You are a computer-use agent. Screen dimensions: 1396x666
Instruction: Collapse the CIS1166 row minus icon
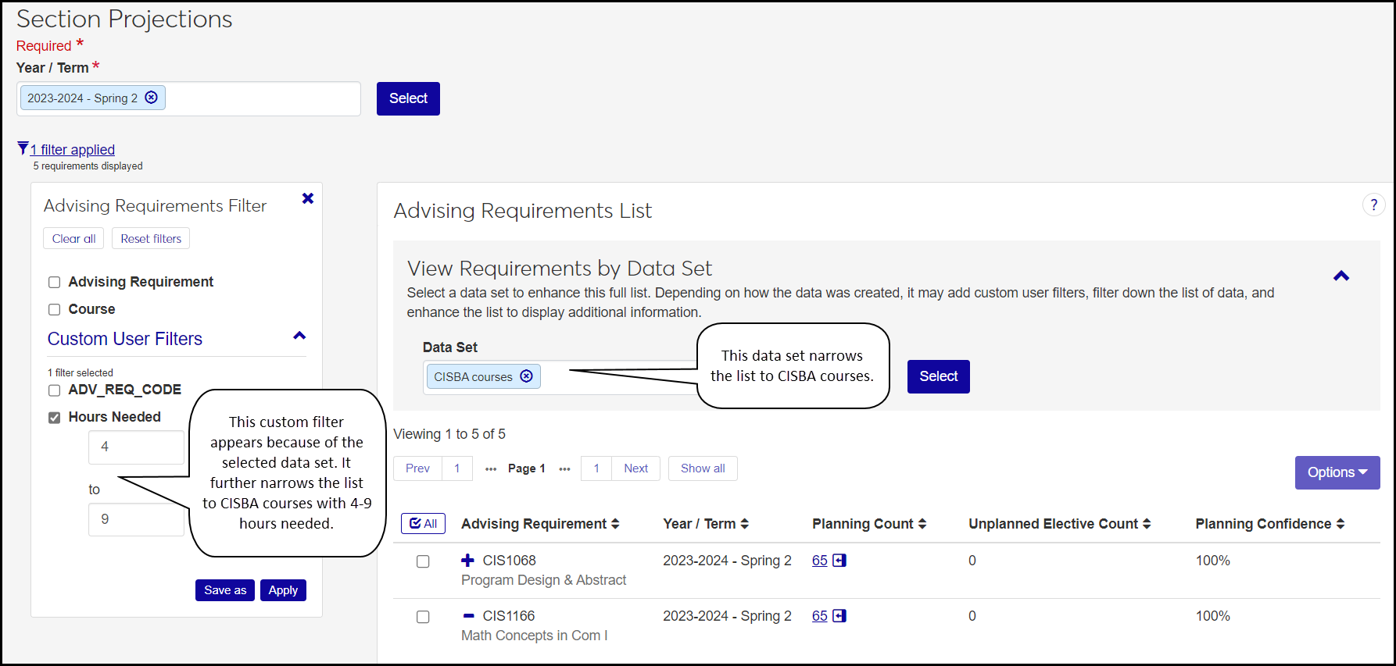pos(468,616)
